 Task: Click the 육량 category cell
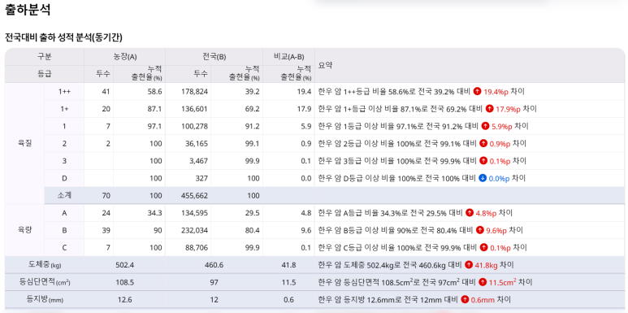pyautogui.click(x=24, y=230)
